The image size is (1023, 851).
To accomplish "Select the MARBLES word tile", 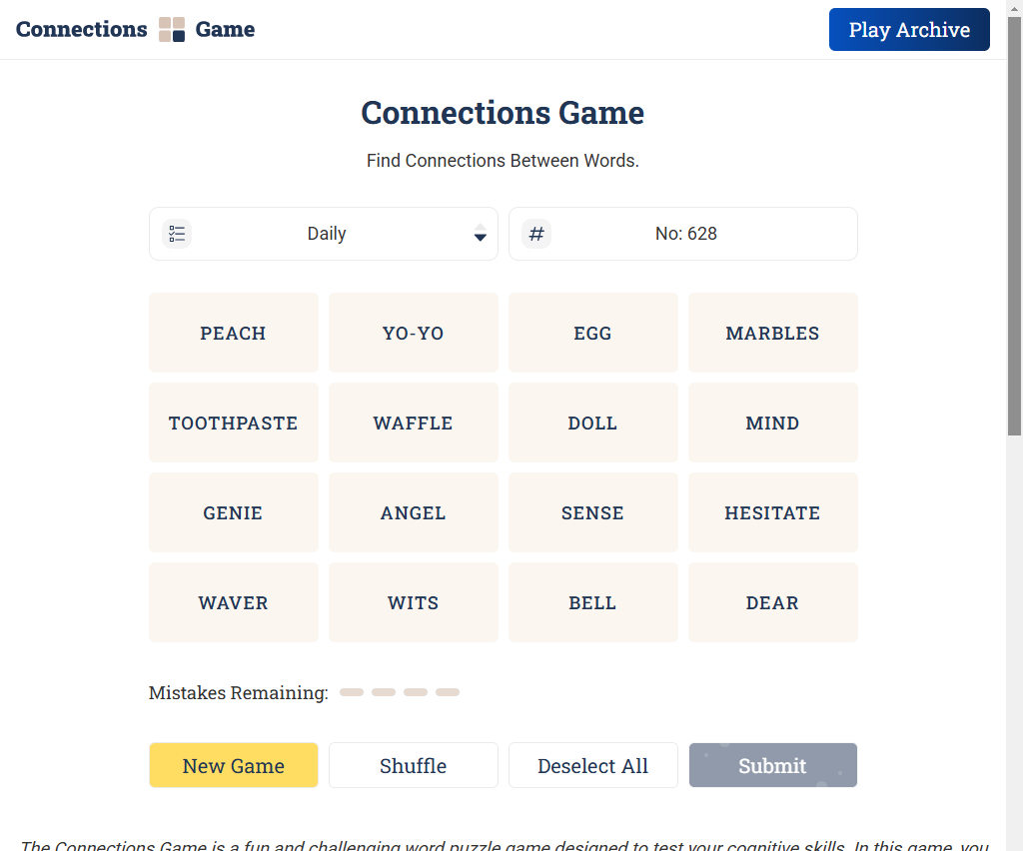I will click(x=772, y=333).
